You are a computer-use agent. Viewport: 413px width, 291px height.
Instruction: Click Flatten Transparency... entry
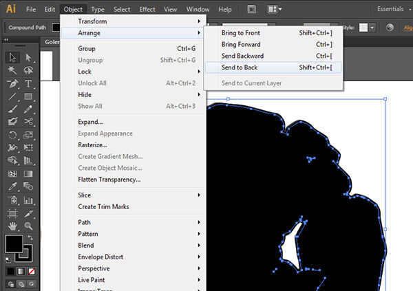pos(133,180)
